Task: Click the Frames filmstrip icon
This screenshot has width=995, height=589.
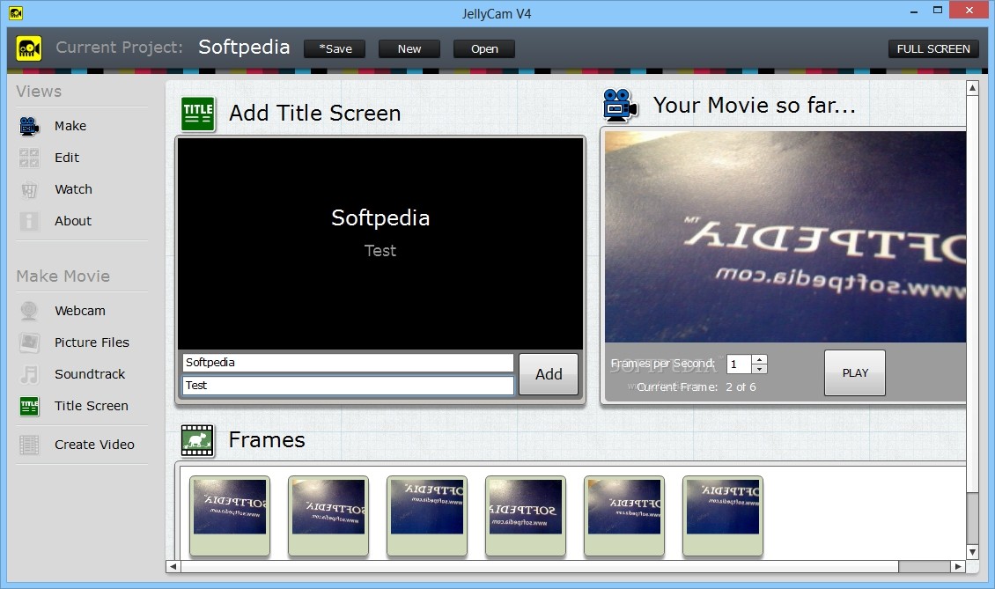Action: (x=197, y=440)
